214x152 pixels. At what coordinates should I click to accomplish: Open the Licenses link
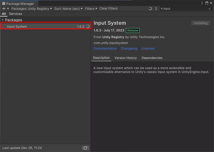coord(148,49)
